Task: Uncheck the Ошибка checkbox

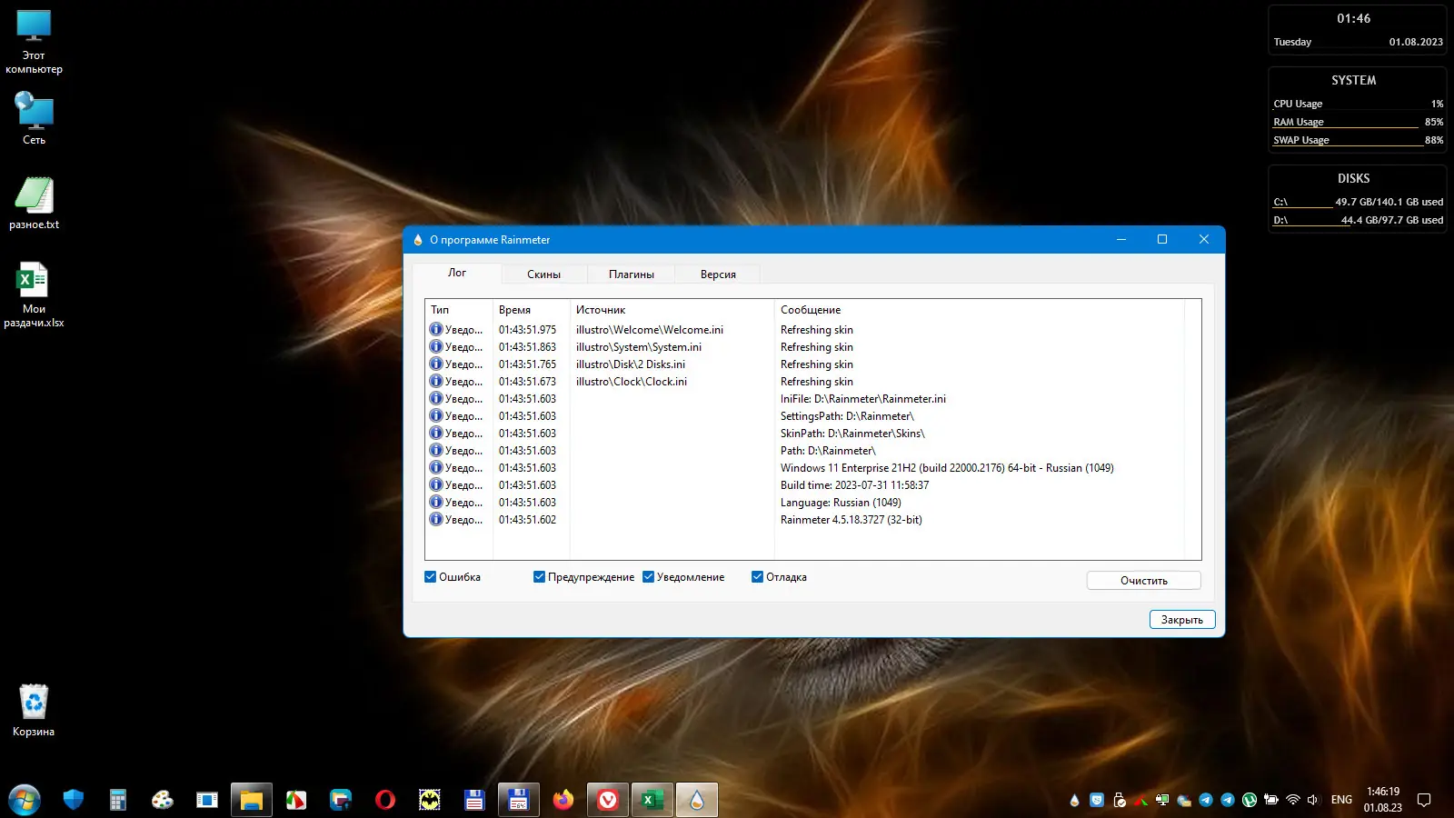Action: click(x=431, y=577)
